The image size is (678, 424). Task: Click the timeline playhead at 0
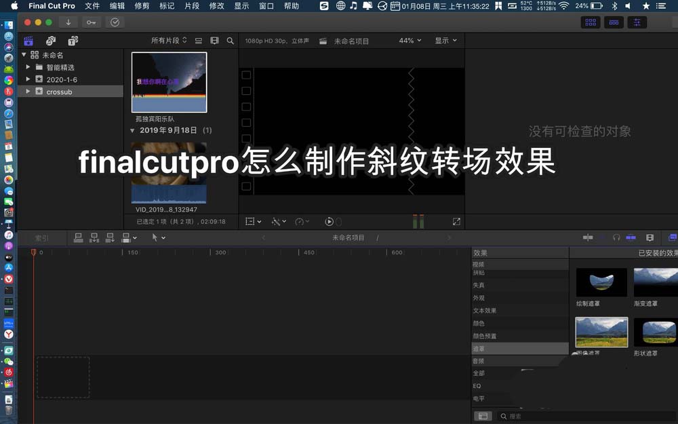point(33,252)
